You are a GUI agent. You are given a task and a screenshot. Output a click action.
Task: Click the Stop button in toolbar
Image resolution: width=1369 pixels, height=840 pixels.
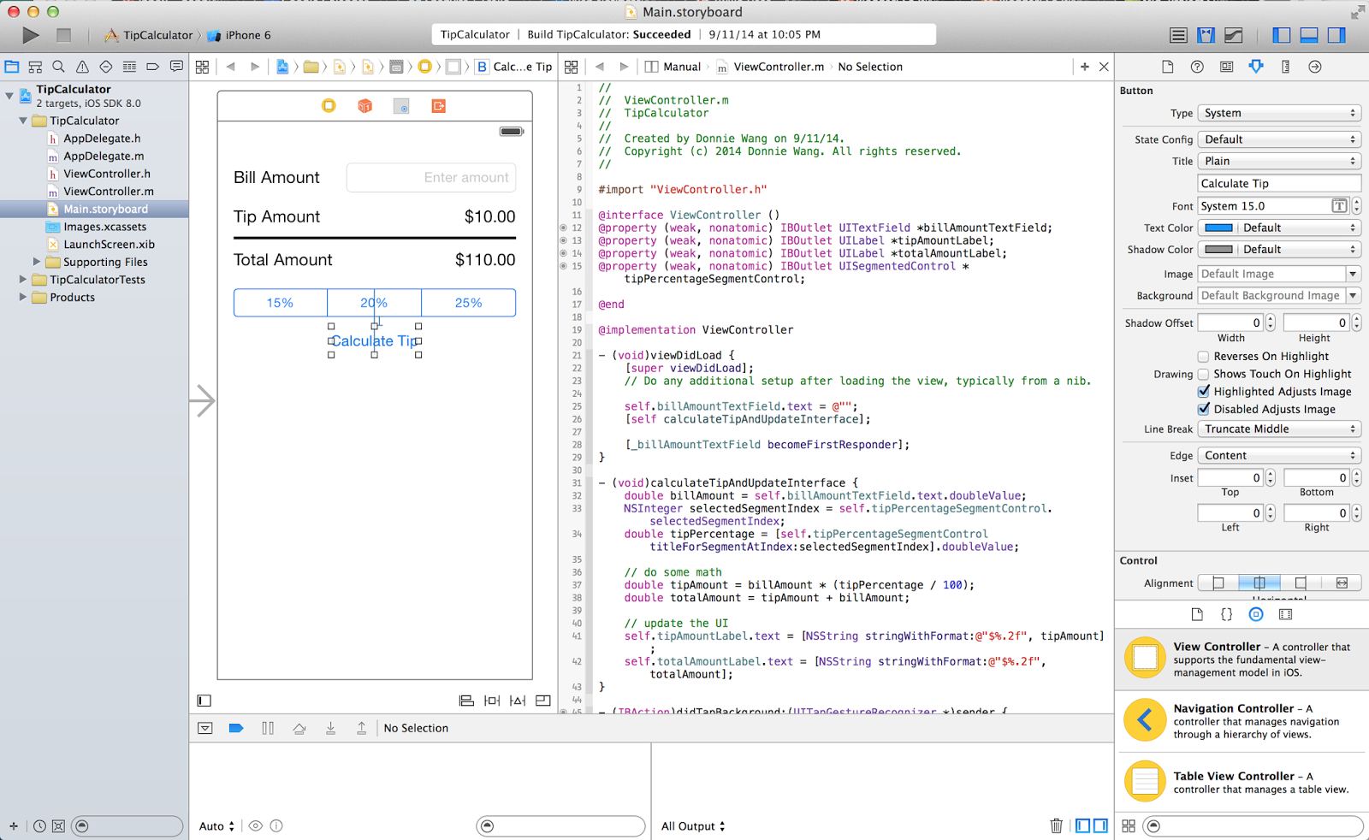tap(63, 35)
